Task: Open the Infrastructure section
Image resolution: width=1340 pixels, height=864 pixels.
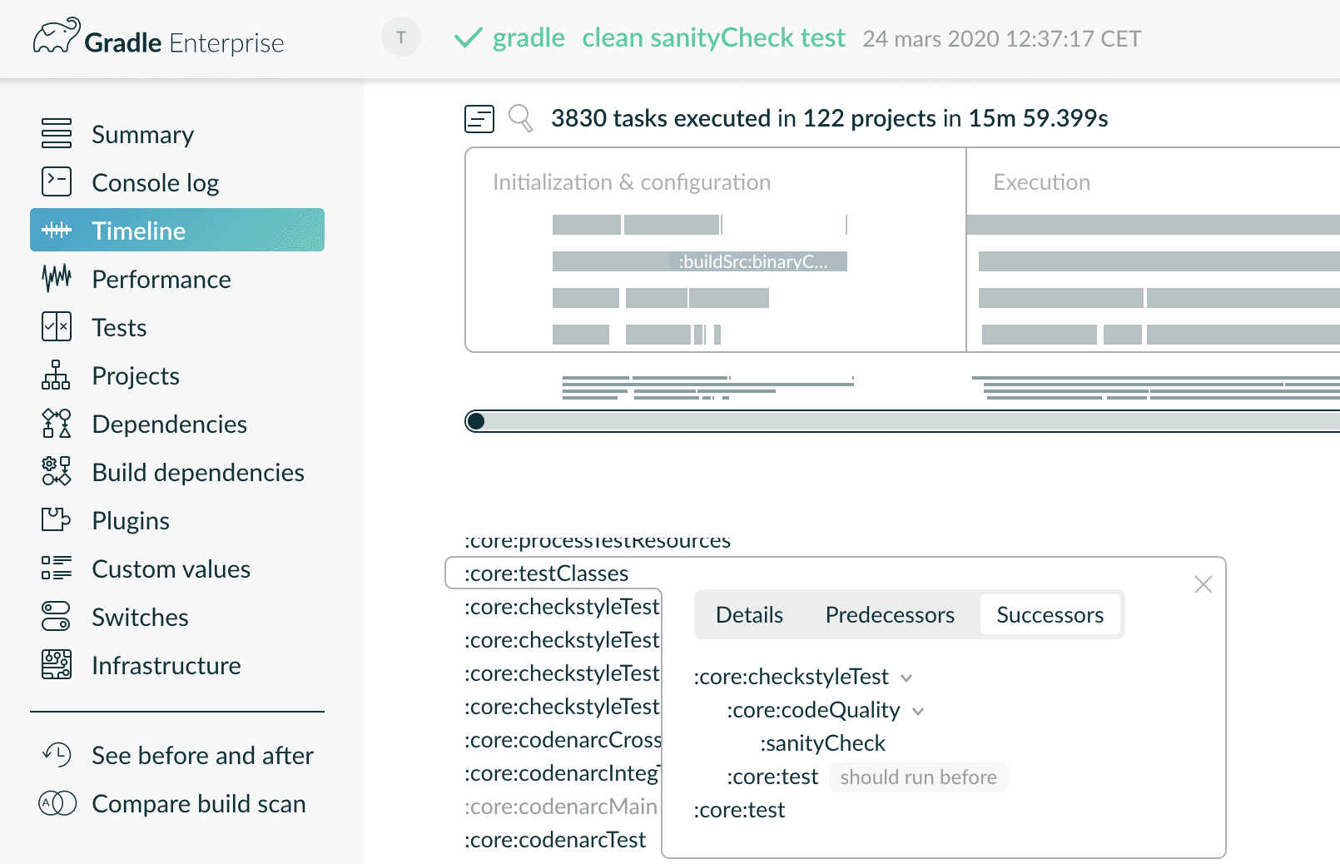Action: click(x=166, y=665)
